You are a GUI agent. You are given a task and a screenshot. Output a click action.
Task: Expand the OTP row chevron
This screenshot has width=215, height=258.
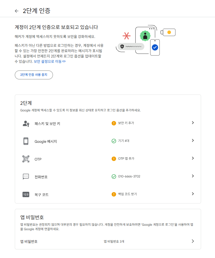193,158
